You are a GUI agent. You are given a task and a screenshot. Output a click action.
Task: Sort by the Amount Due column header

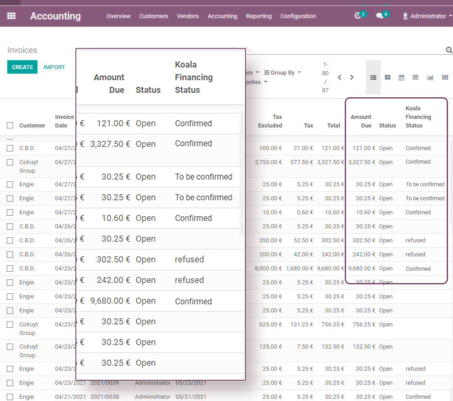pyautogui.click(x=361, y=121)
